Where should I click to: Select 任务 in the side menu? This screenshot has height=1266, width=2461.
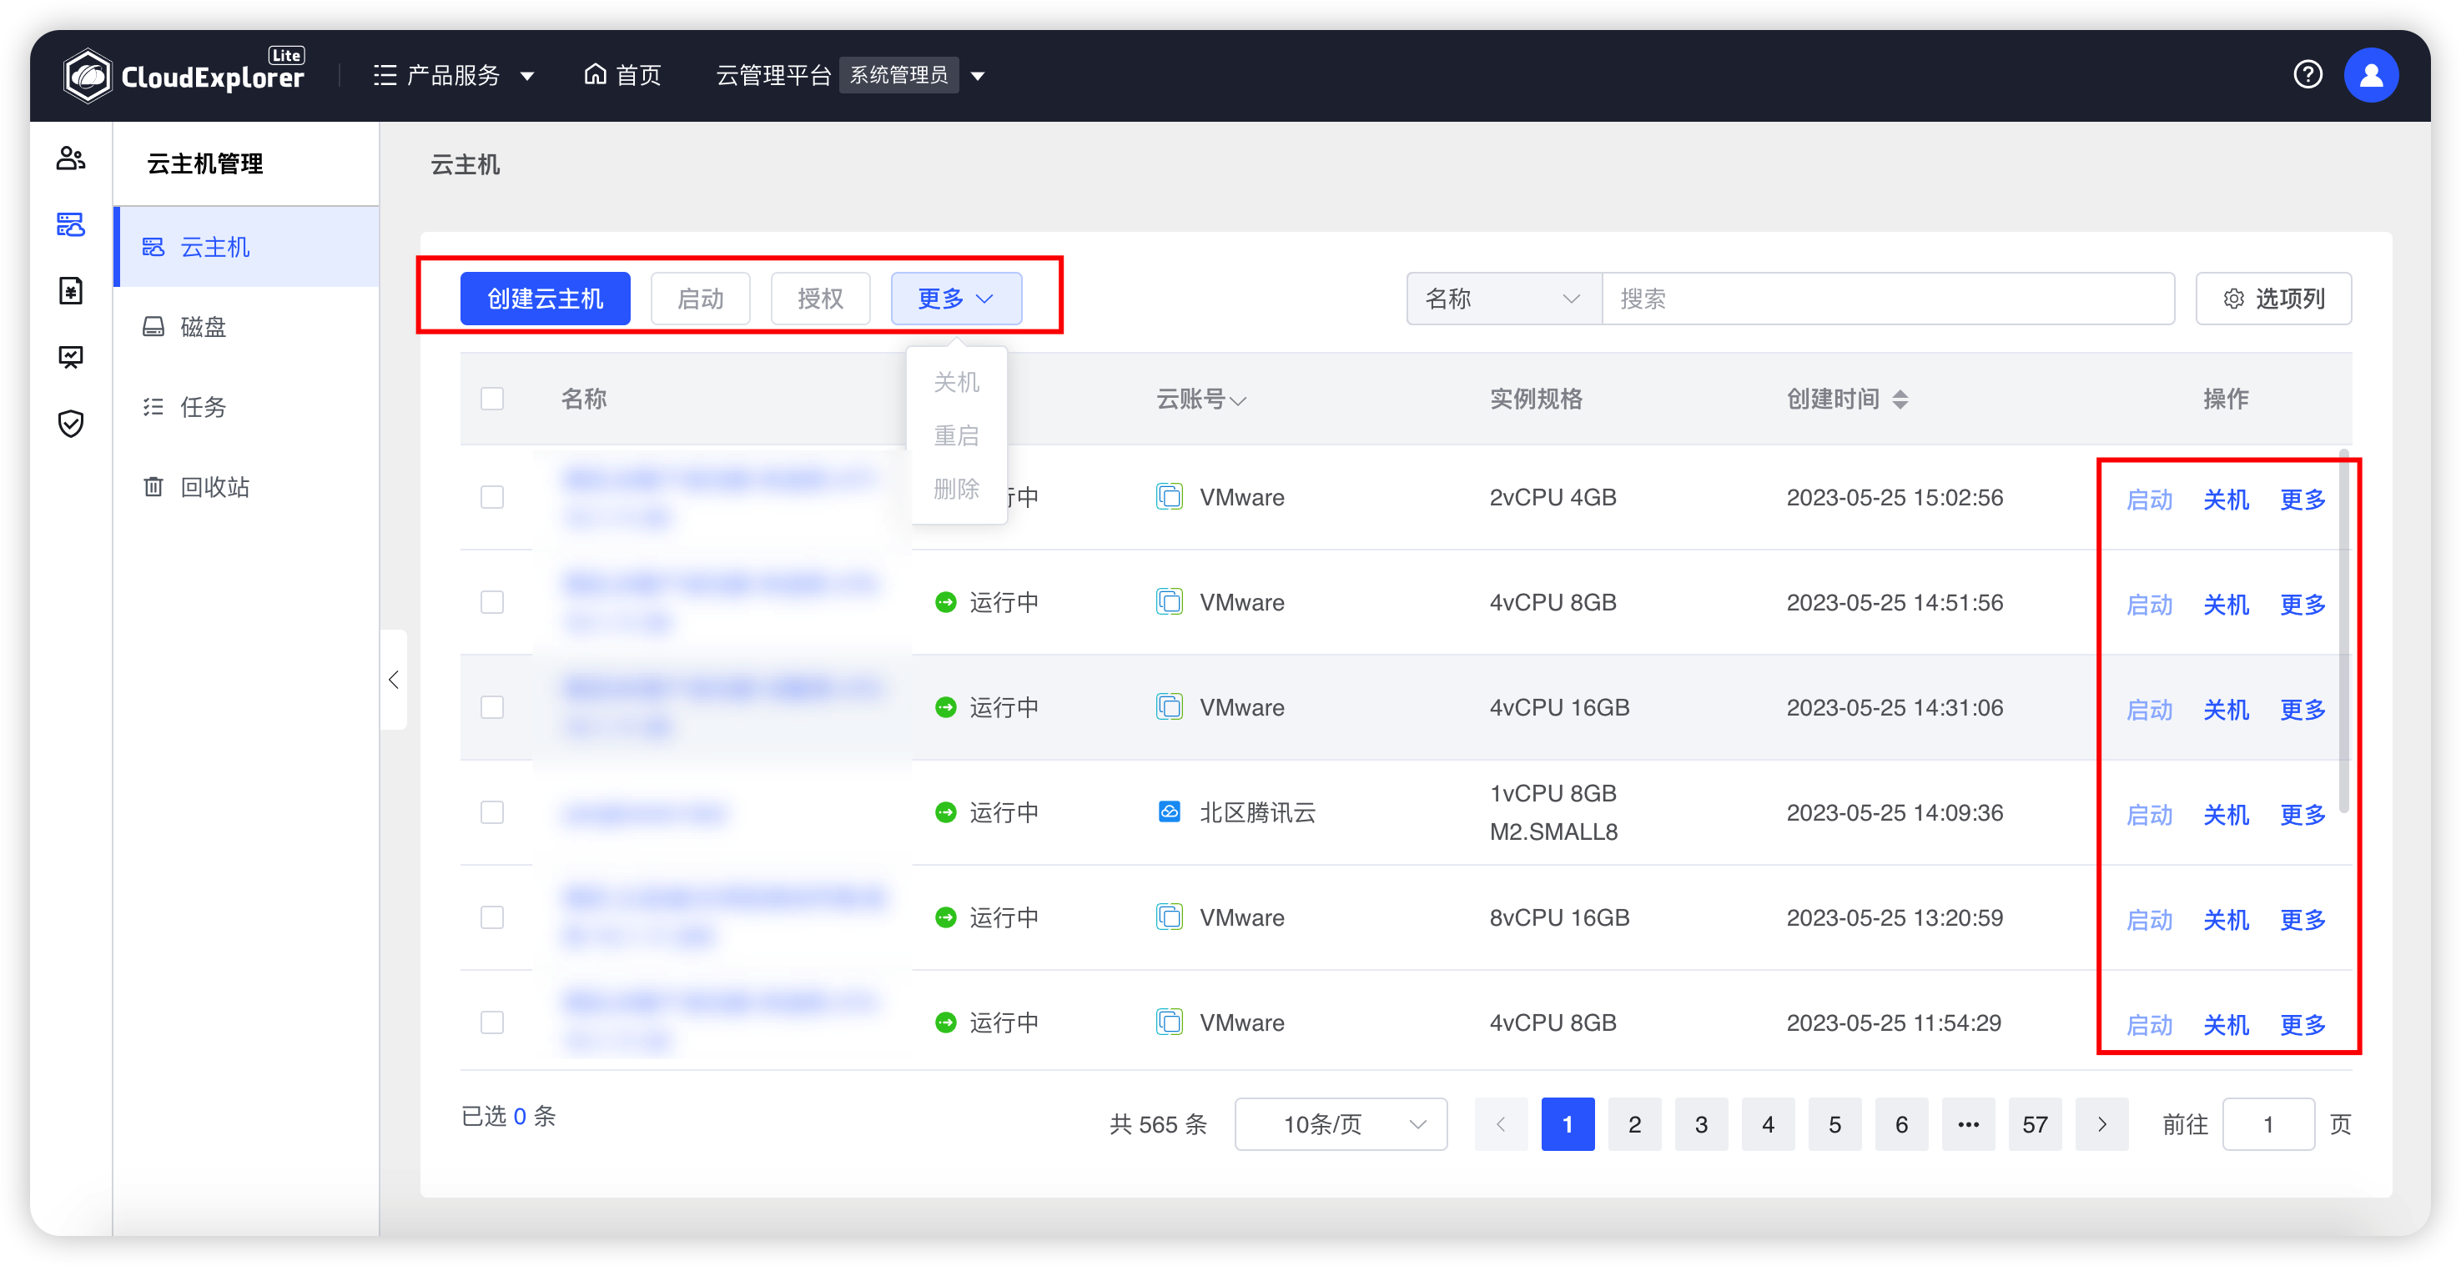pos(248,407)
